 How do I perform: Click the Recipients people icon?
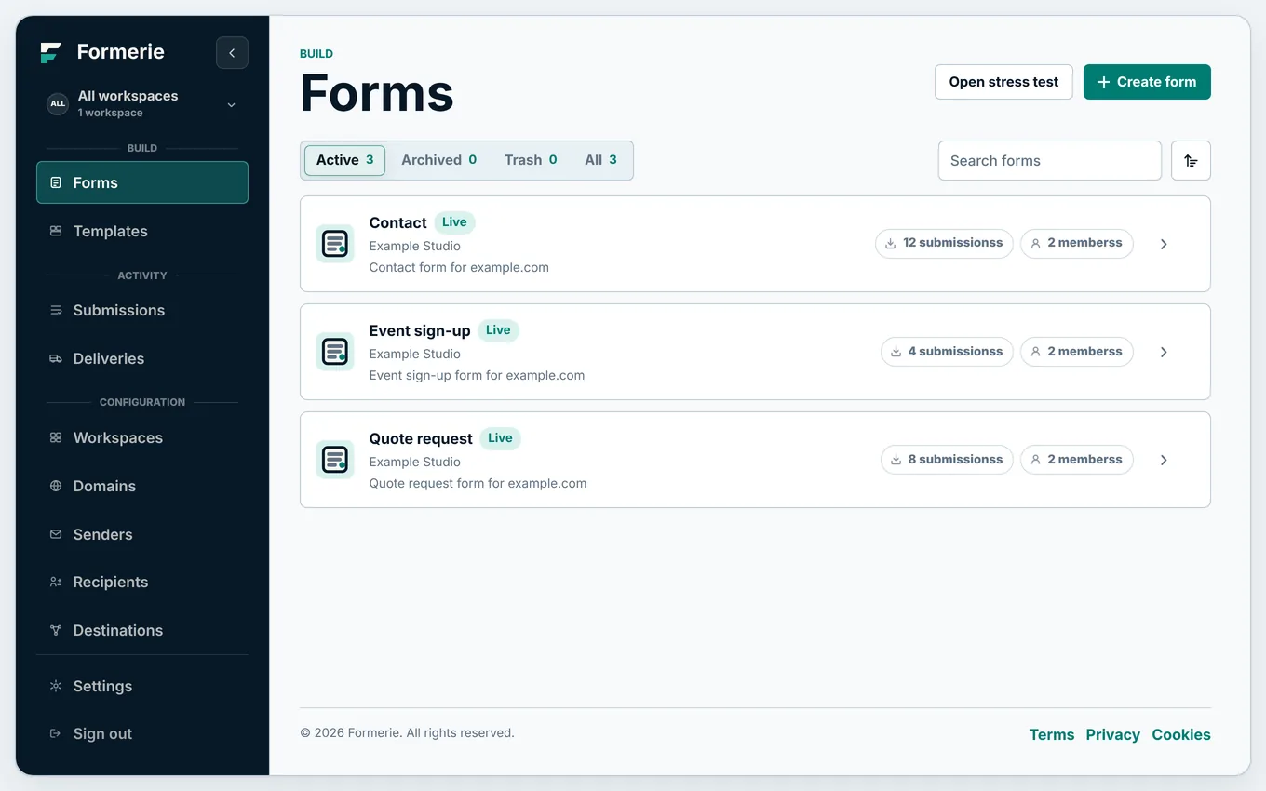(x=56, y=582)
